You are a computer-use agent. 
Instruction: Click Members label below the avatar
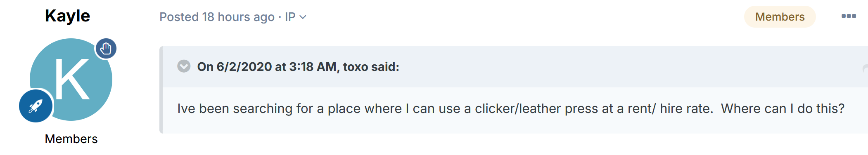(x=71, y=139)
